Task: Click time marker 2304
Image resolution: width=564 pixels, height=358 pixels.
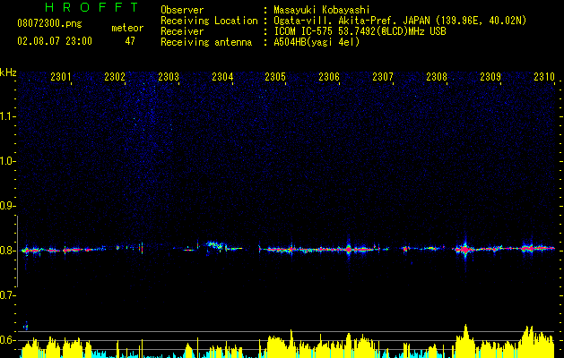Action: click(x=222, y=77)
